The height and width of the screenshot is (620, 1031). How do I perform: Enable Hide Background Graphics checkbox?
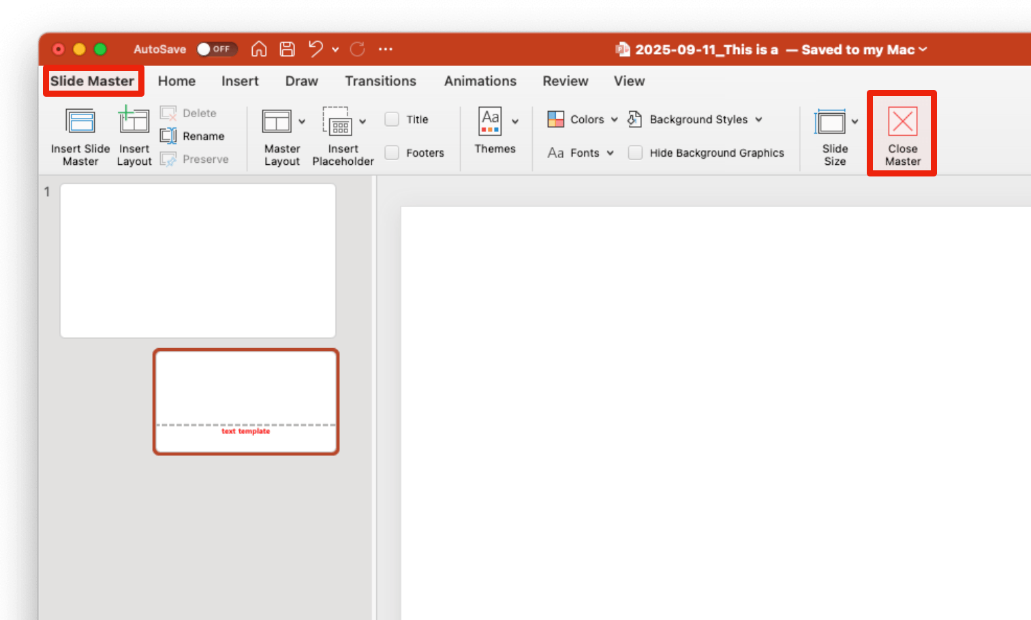coord(635,153)
